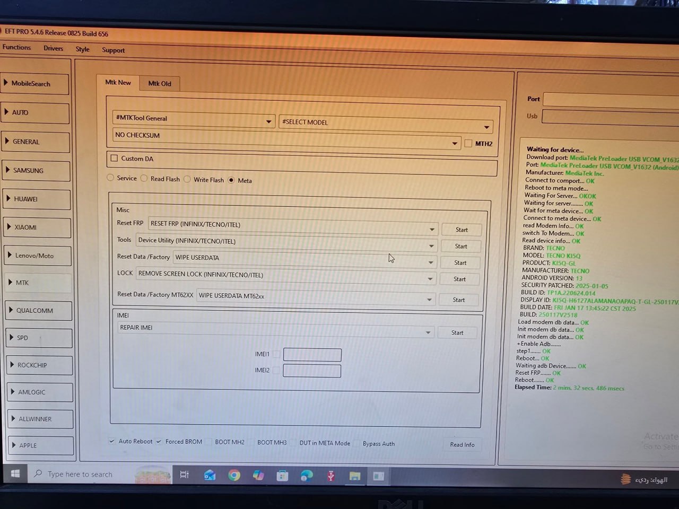Expand the QUALCOMM sidebar section
The image size is (679, 509).
point(39,311)
